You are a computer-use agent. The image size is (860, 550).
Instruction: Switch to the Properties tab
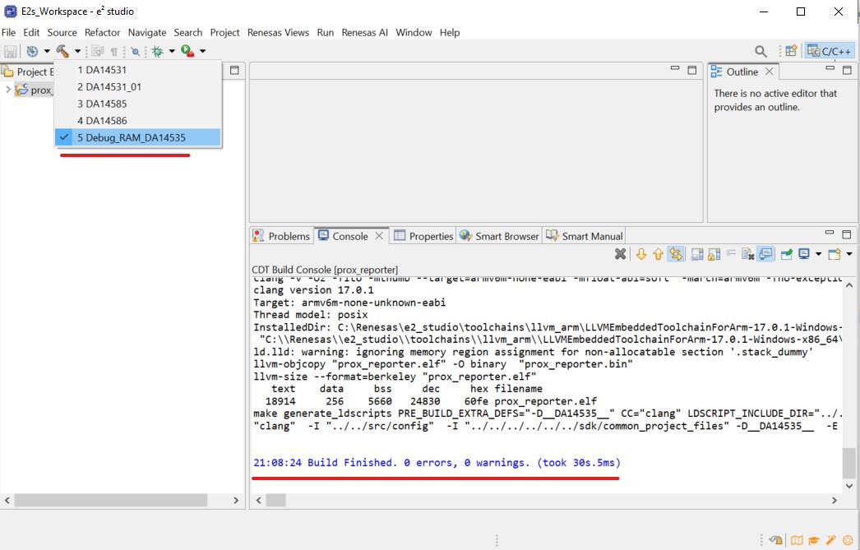tap(424, 236)
